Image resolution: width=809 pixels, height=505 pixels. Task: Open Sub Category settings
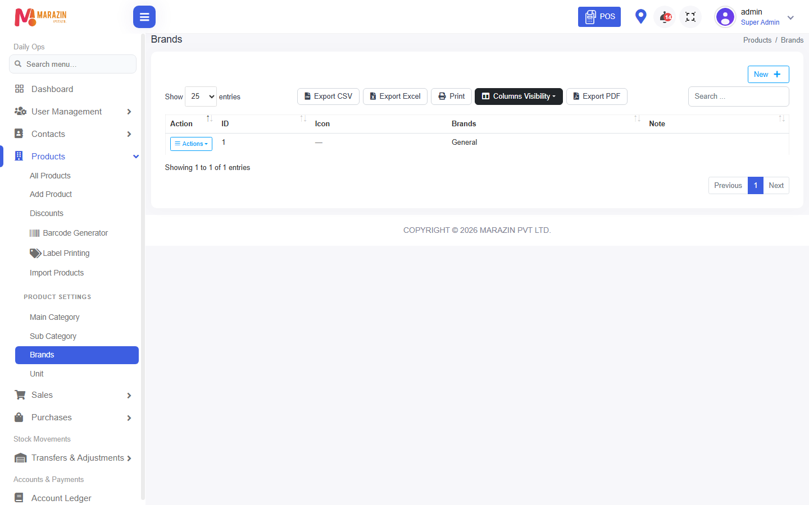tap(53, 336)
